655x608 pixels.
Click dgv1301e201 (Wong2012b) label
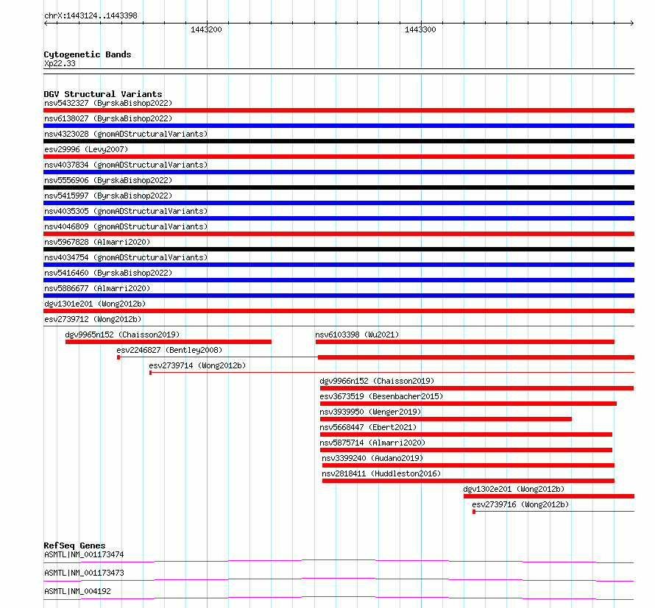point(95,304)
